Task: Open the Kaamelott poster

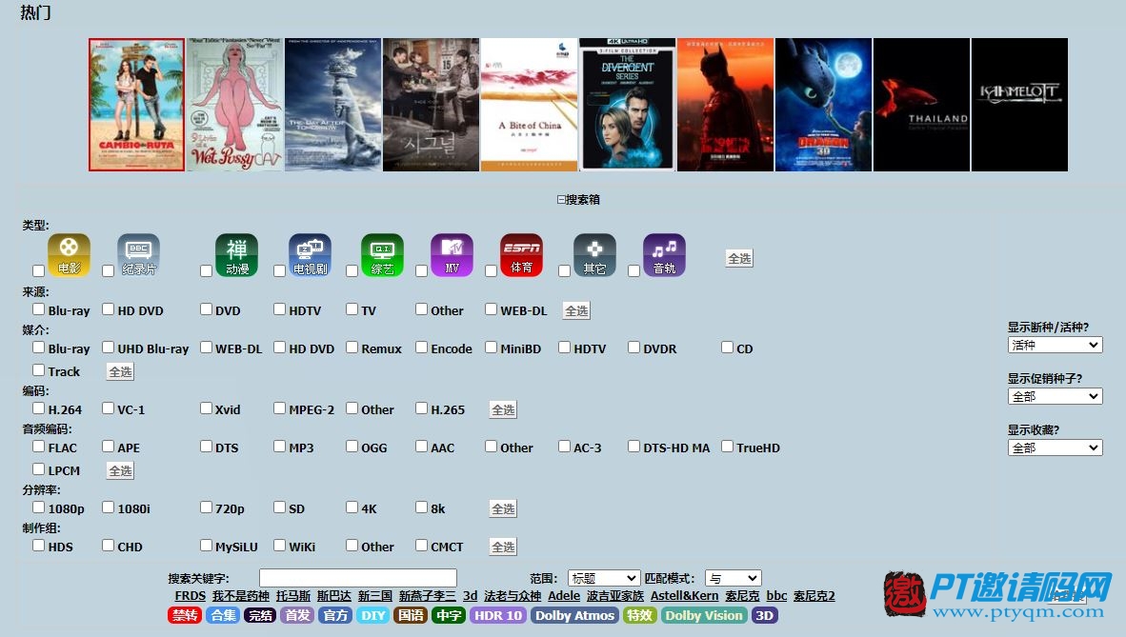Action: point(1019,105)
